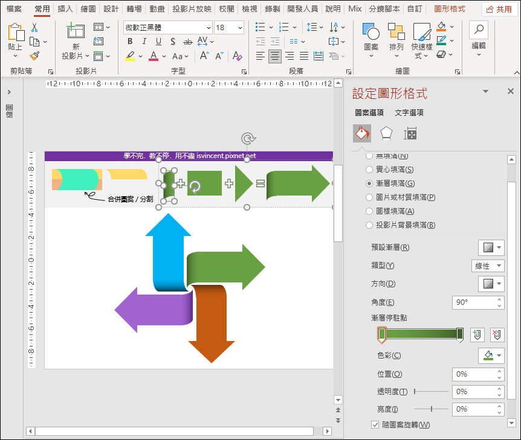The width and height of the screenshot is (521, 440).
Task: Select the left green gradient stop
Action: point(382,334)
